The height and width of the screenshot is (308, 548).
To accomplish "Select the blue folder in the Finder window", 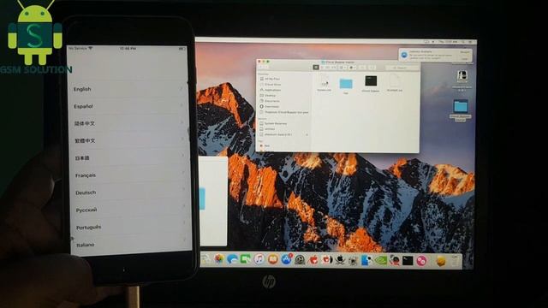I will (x=346, y=84).
